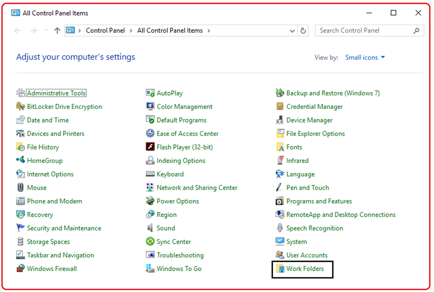Click the File History folder icon
The height and width of the screenshot is (292, 434).
[20, 147]
